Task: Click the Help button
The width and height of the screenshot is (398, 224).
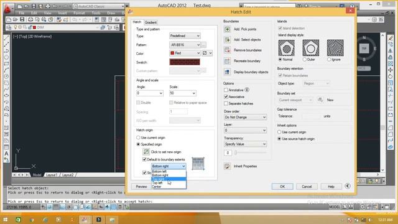Action: [331, 187]
